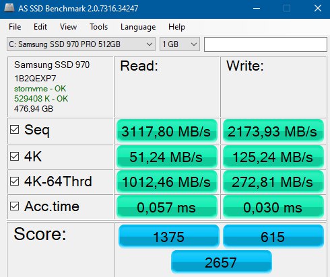Click the AS SSD Benchmark title bar icon
The width and height of the screenshot is (330, 277).
9,8
